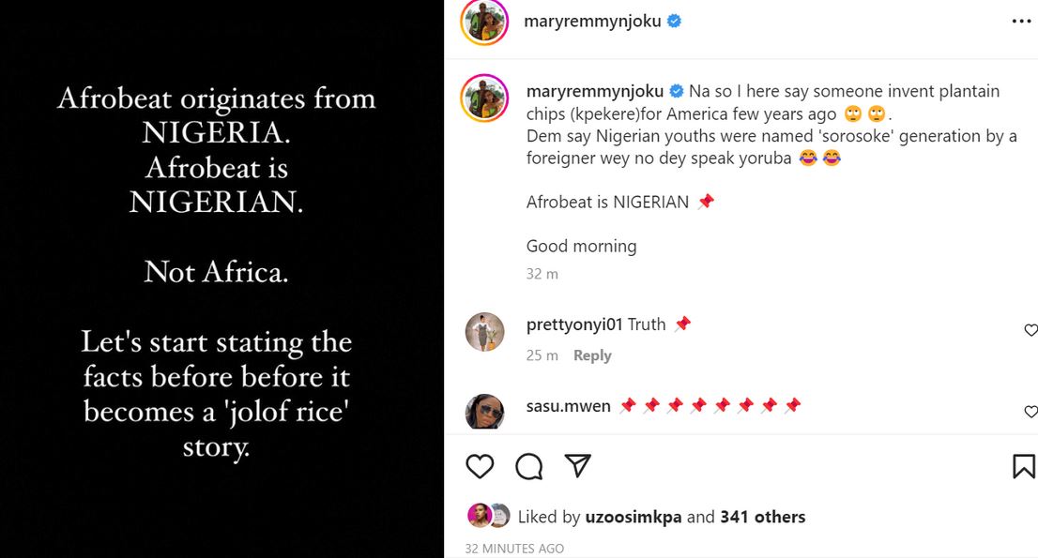Open the three-dot more options menu
This screenshot has width=1038, height=558.
[1021, 22]
